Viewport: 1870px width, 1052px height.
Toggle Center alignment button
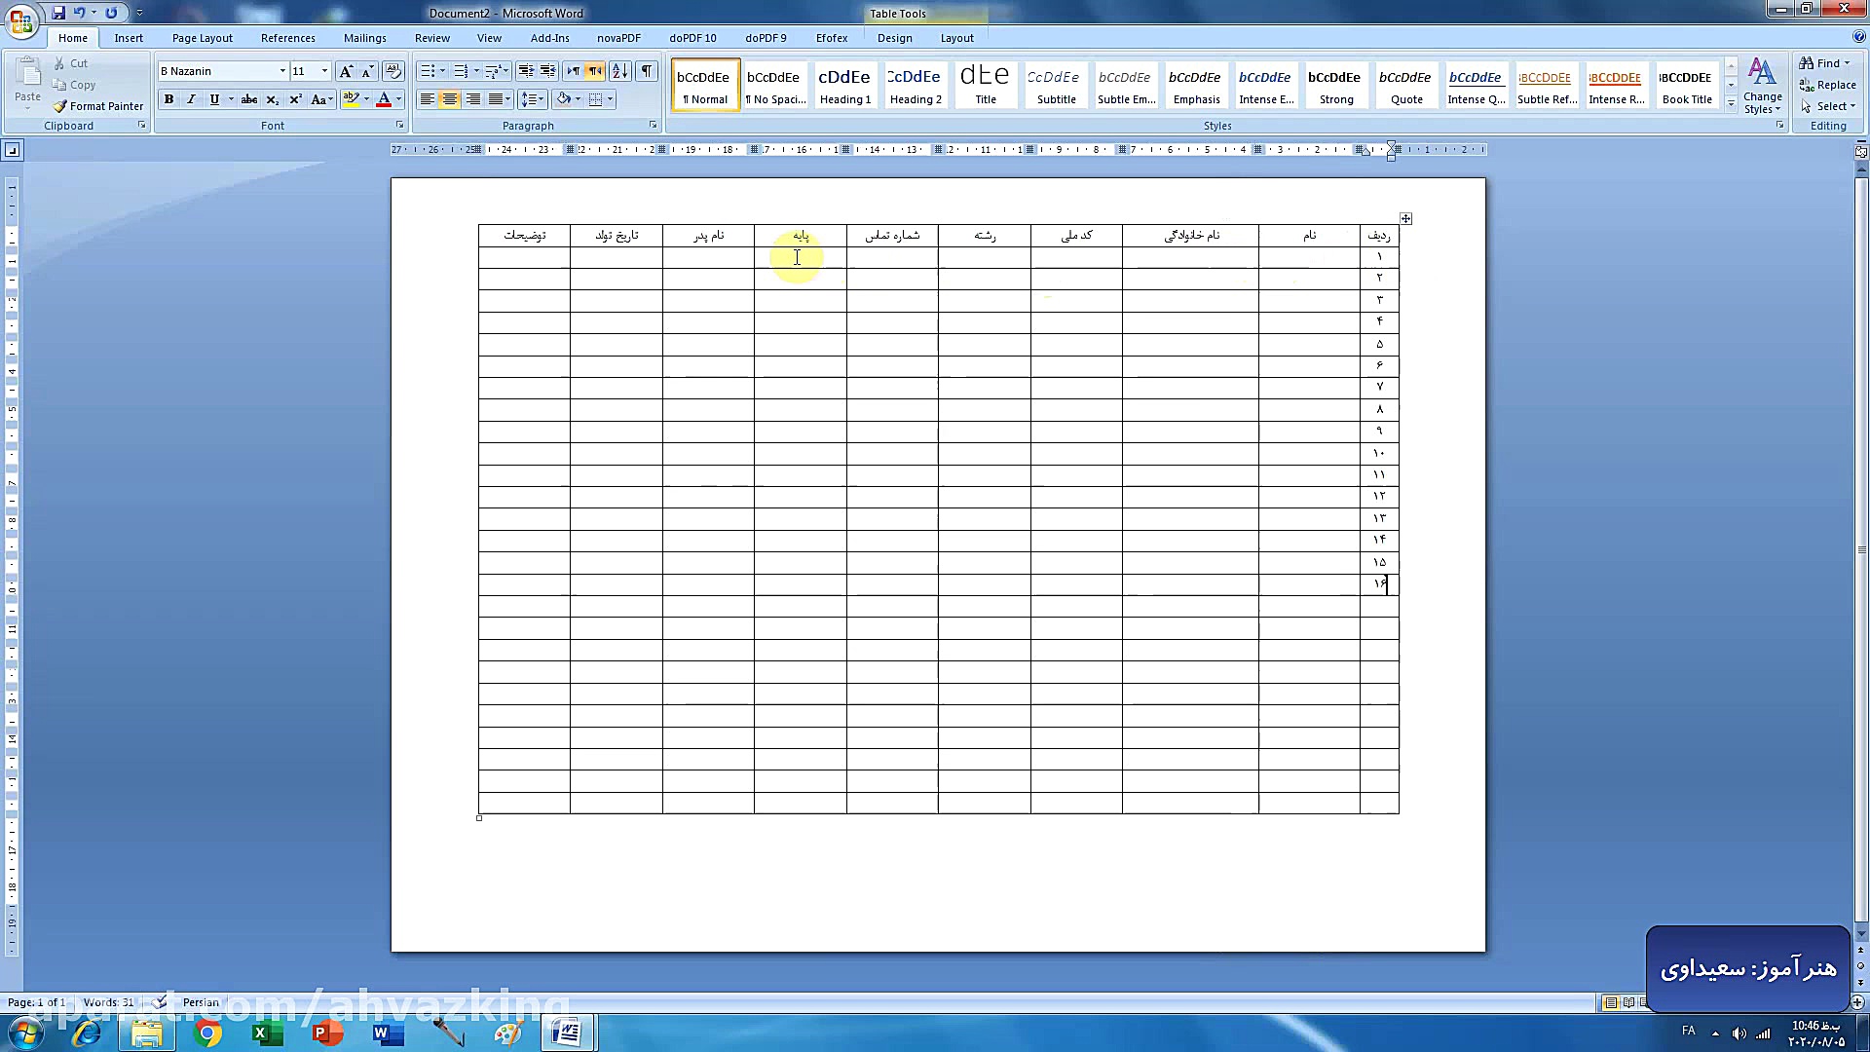click(x=450, y=99)
